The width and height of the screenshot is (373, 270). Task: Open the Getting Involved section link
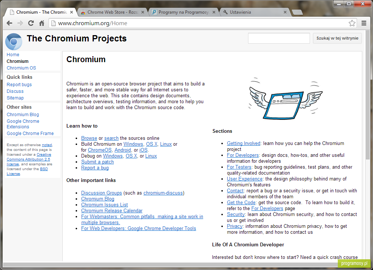click(243, 143)
